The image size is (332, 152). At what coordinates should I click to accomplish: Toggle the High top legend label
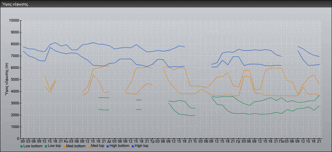pos(142,146)
